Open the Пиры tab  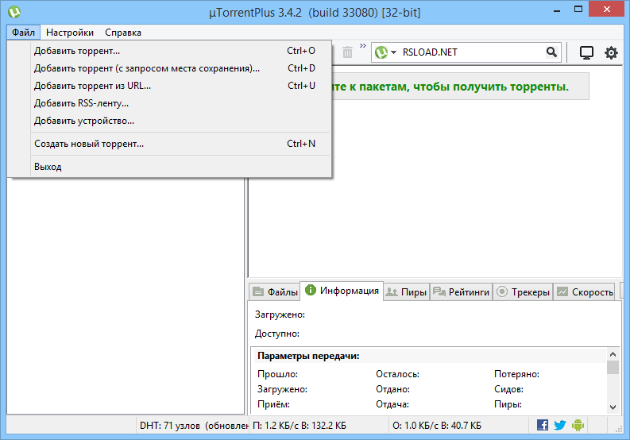(x=407, y=292)
